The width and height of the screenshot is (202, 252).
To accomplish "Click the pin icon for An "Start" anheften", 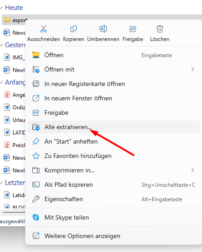I will [36, 141].
